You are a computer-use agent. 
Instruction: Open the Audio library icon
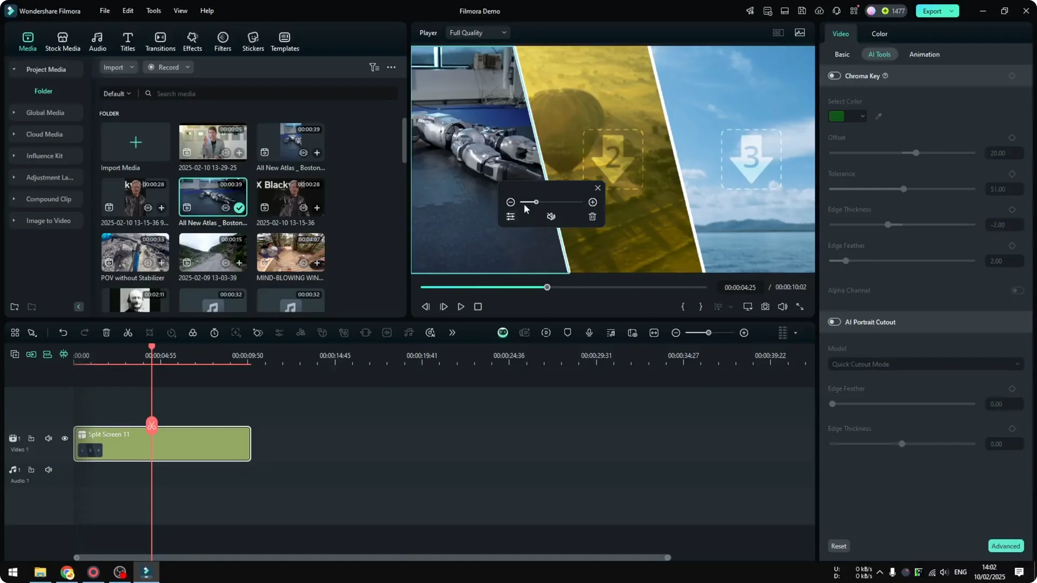click(97, 42)
